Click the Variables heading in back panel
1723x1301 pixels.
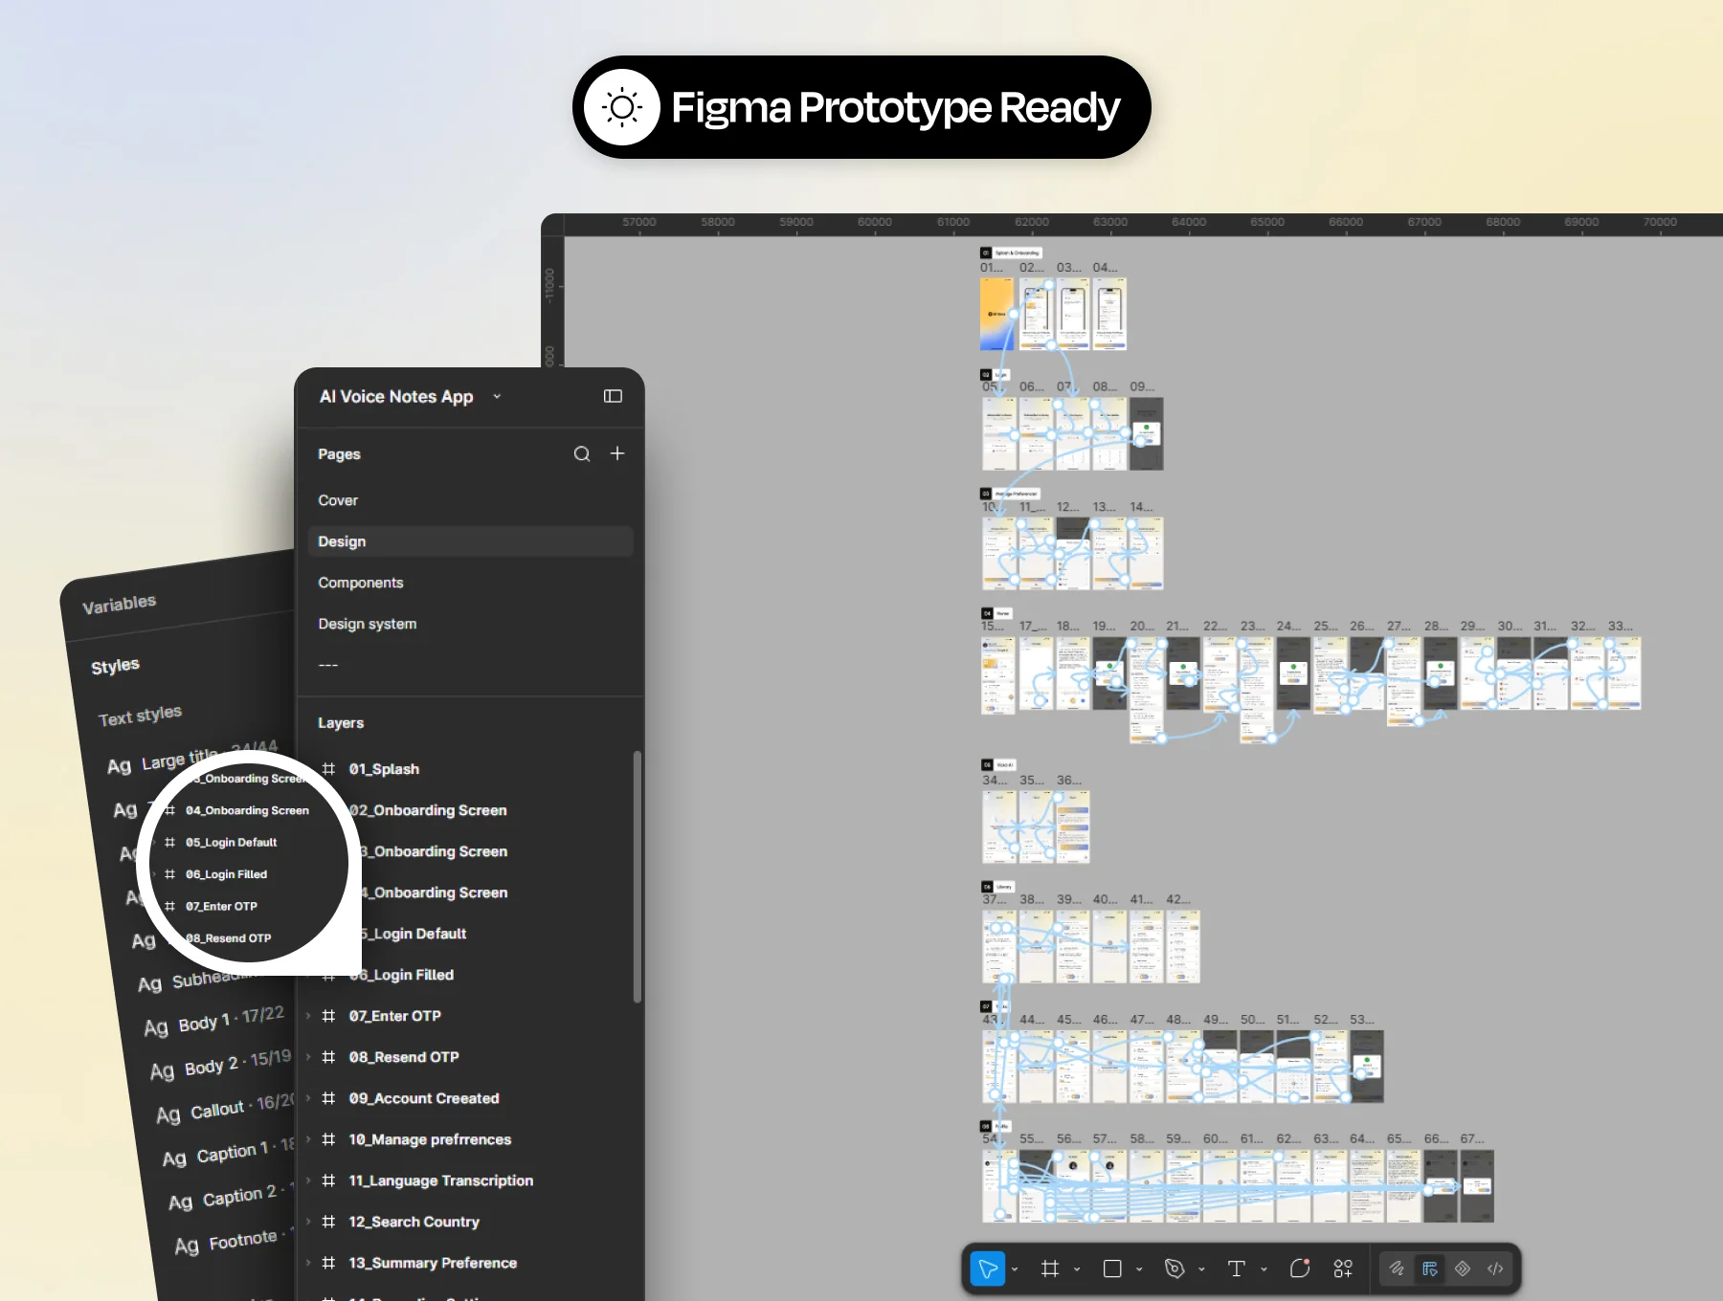pos(119,604)
